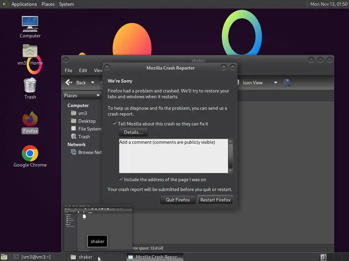Open the View menu in shaker window

[98, 70]
